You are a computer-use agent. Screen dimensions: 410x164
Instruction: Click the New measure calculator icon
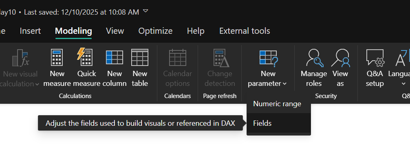pos(57,58)
